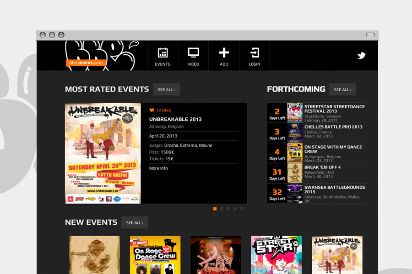This screenshot has width=412, height=274.
Task: Click the large Unbreakable featured poster
Action: click(103, 153)
